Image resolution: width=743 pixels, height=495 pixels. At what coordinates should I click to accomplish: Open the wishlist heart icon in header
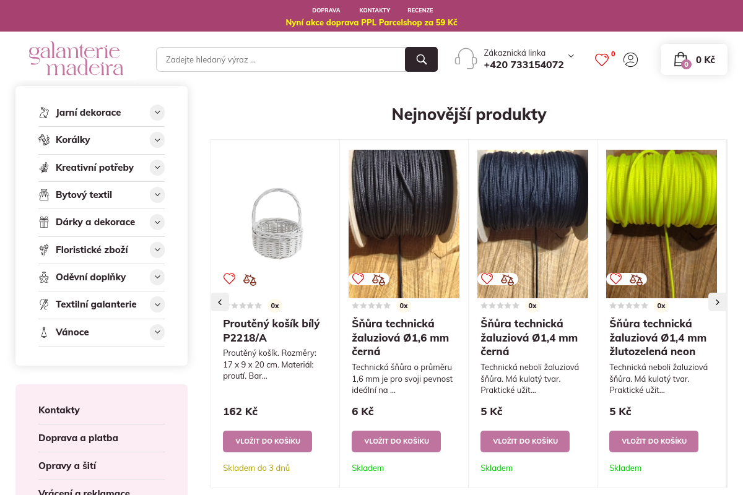602,60
